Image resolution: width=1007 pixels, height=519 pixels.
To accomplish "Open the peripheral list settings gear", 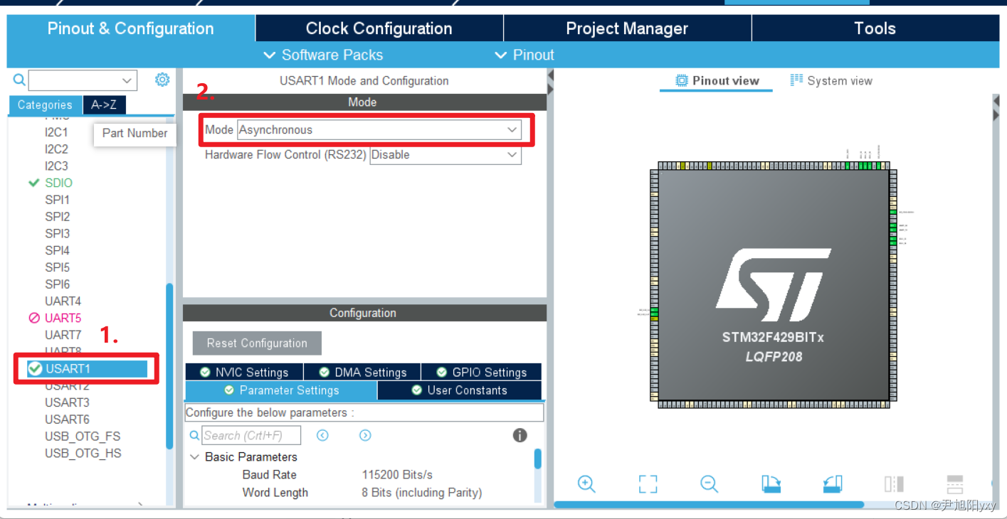I will click(x=162, y=80).
